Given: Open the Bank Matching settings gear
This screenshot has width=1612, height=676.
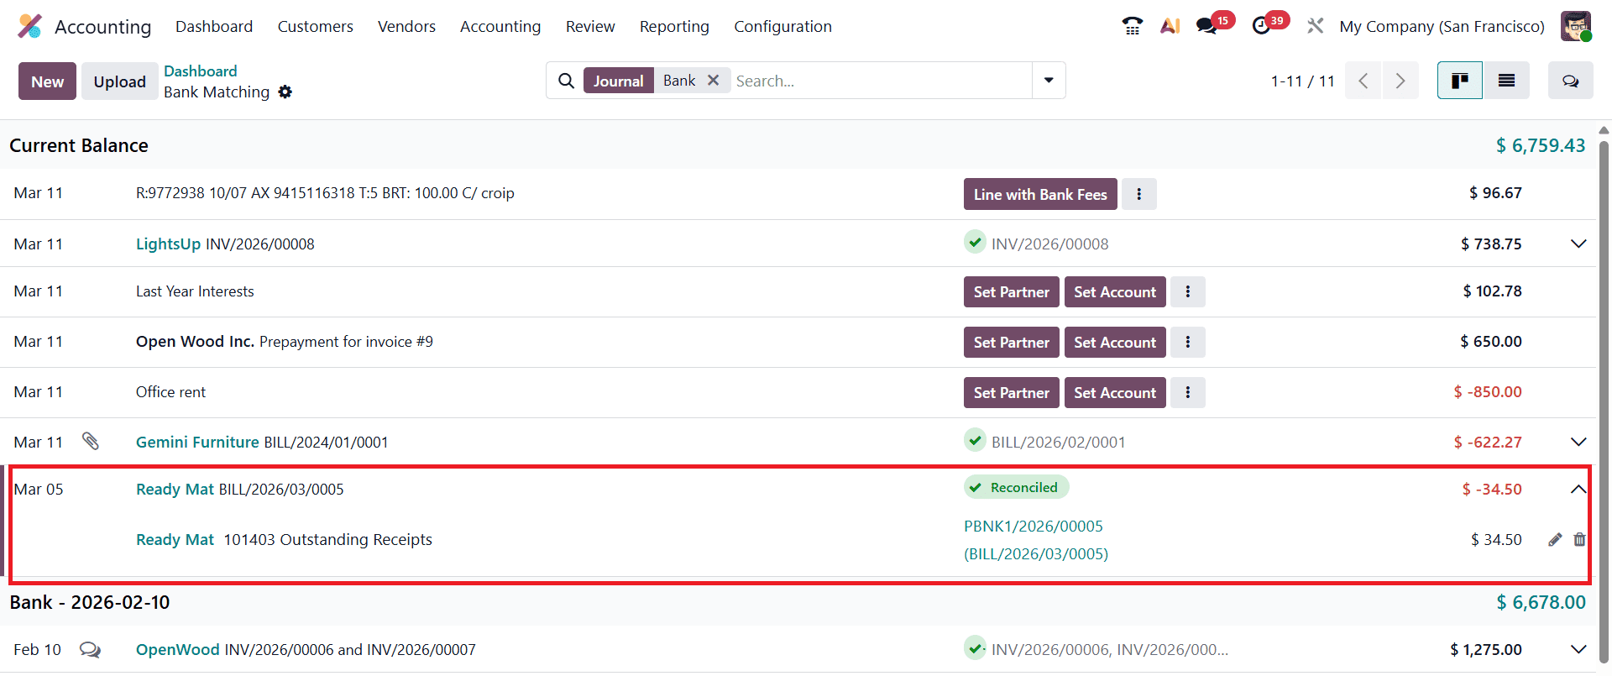Looking at the screenshot, I should point(285,92).
